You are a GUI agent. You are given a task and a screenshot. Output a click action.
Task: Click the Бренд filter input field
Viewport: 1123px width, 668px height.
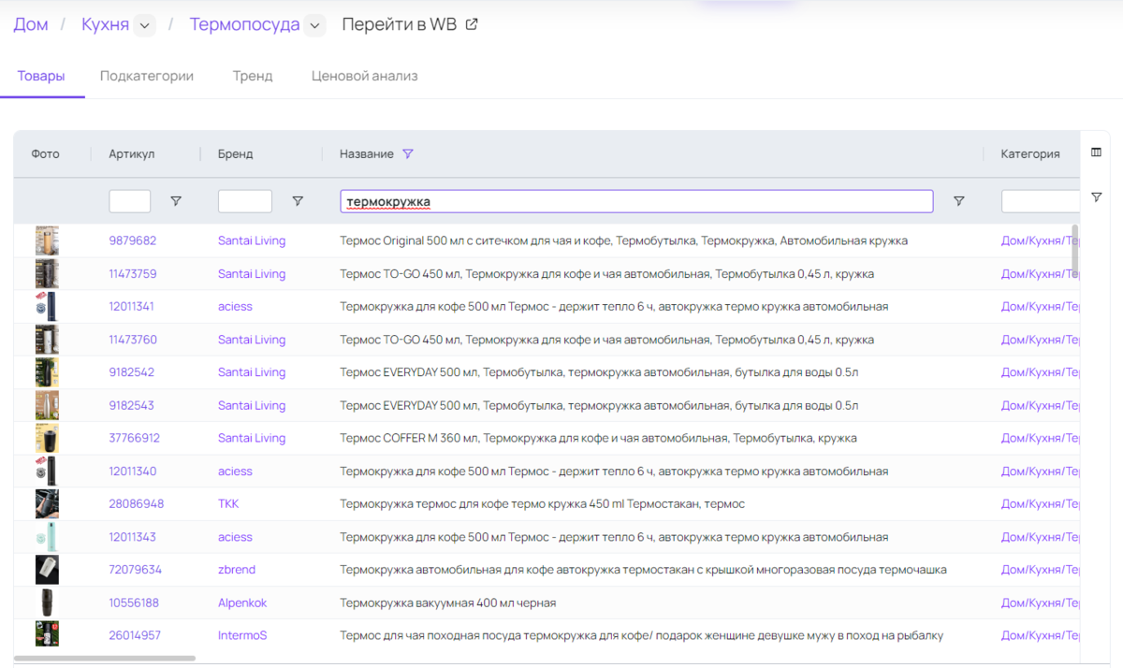[245, 201]
